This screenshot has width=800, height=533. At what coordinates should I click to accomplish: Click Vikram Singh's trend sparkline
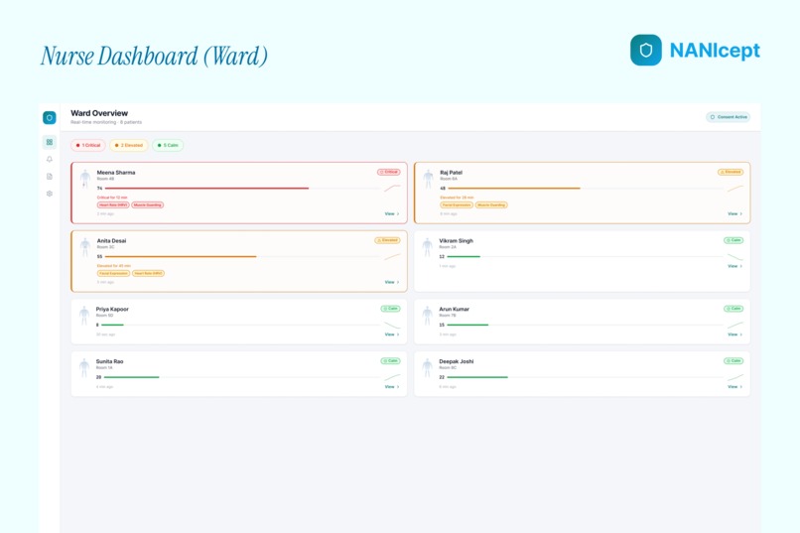pos(735,256)
